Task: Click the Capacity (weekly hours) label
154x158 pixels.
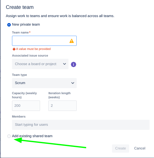Action: coord(24,95)
